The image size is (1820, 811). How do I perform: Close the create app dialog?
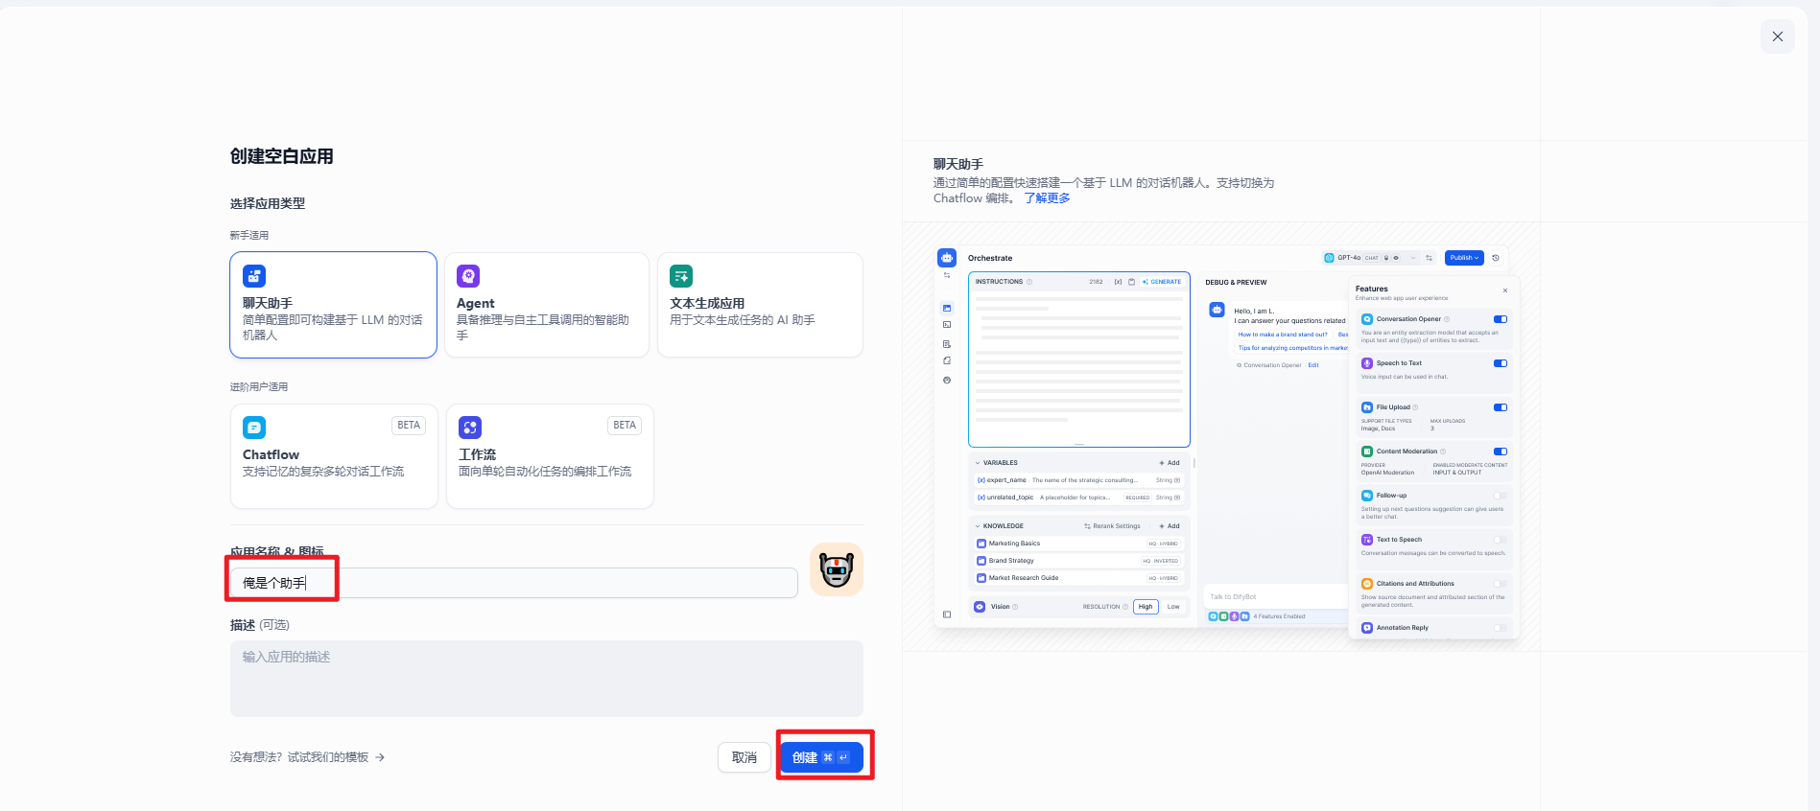[1777, 36]
